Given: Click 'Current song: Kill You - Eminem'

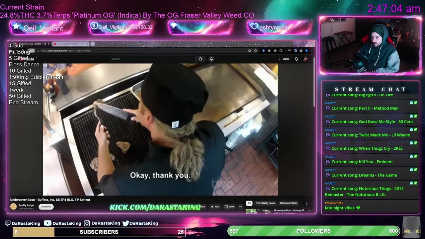Looking at the screenshot, I should point(362,162).
